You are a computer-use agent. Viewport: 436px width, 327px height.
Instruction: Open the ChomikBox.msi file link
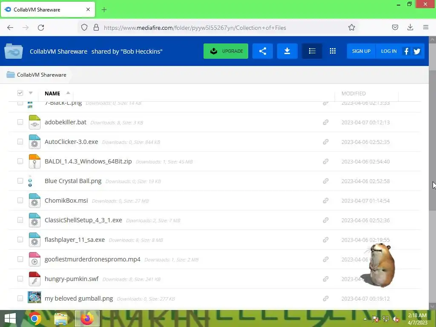(66, 201)
